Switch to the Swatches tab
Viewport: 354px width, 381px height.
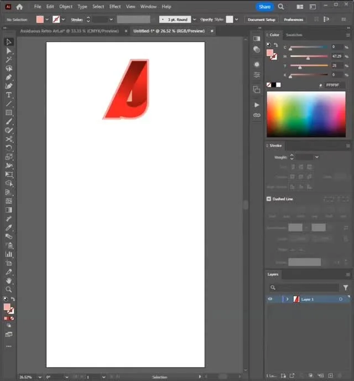294,35
